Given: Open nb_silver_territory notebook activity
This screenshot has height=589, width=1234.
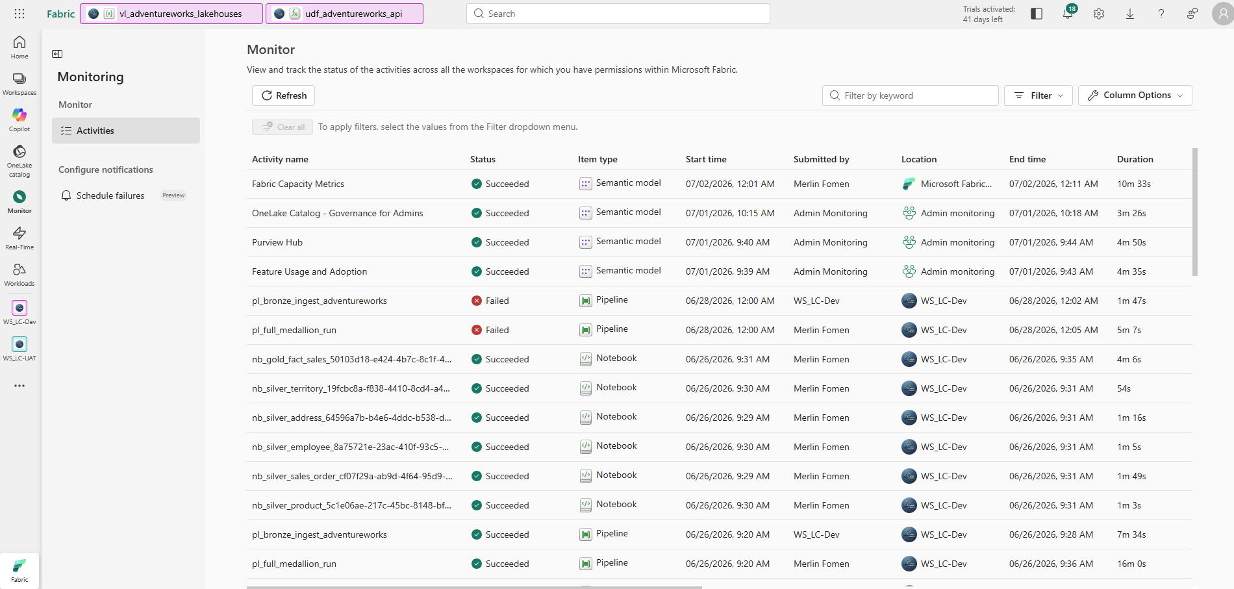Looking at the screenshot, I should click(351, 388).
